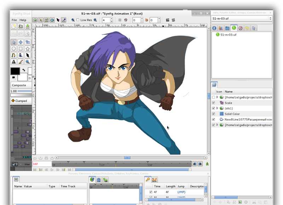This screenshot has height=205, width=283.
Task: Click the play button in playback controls
Action: (52, 170)
